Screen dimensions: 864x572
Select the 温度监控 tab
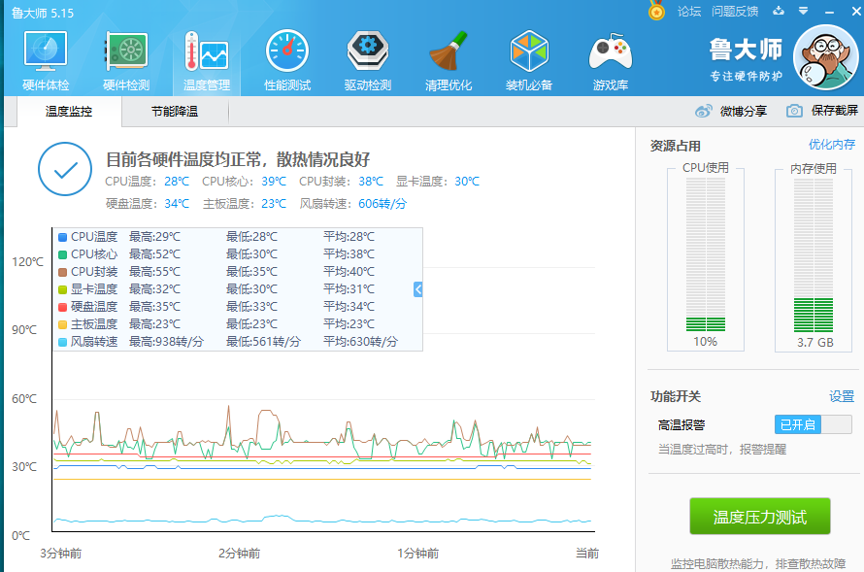click(x=69, y=112)
